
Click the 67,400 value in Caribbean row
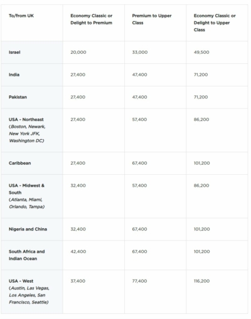pos(139,163)
